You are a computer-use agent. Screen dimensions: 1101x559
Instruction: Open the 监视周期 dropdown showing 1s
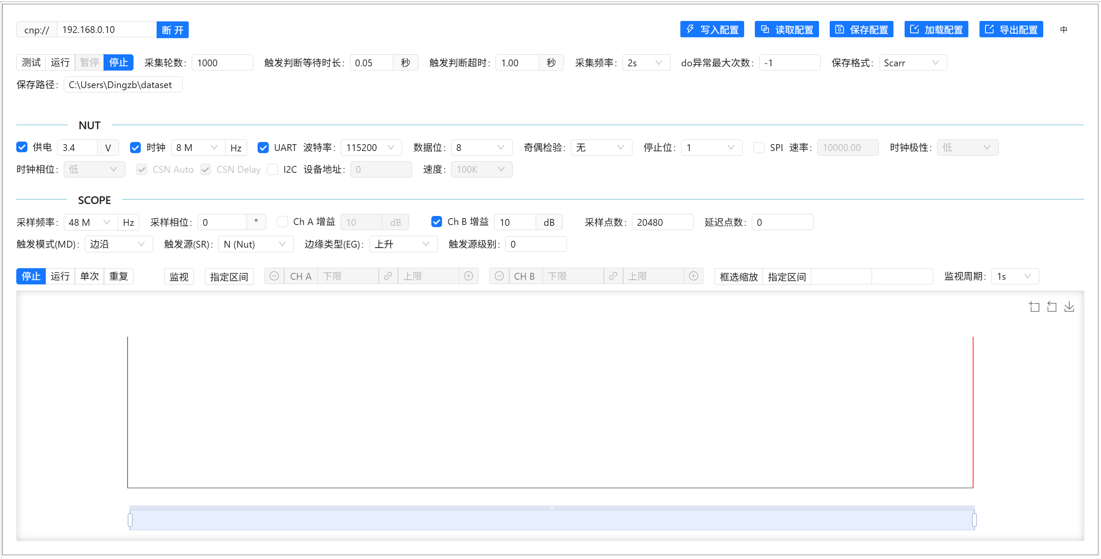(1015, 276)
